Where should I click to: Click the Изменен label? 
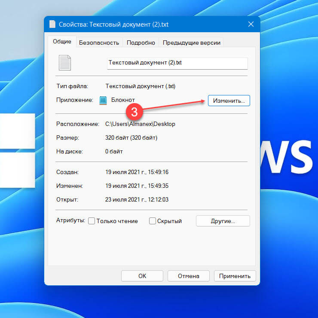pyautogui.click(x=70, y=186)
